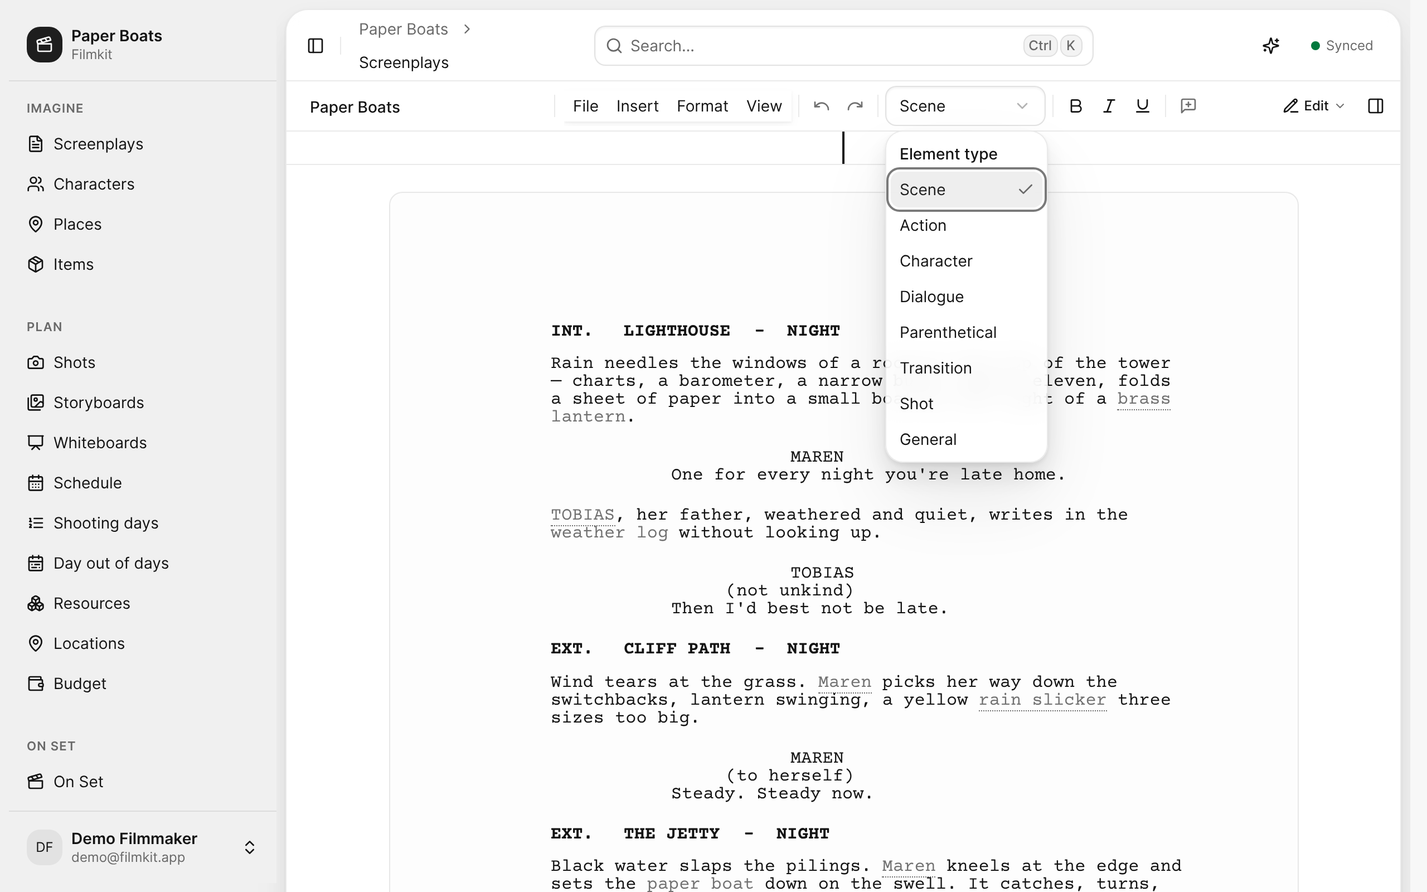Click the Paper Boats Filmkit logo

44,44
